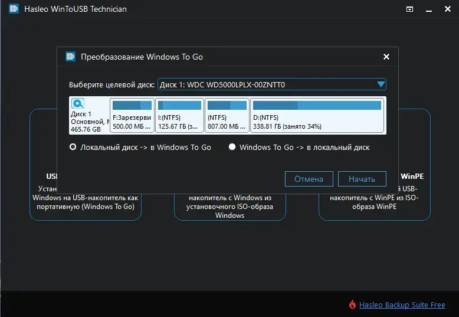
Task: Click the Начать button
Action: pyautogui.click(x=362, y=179)
